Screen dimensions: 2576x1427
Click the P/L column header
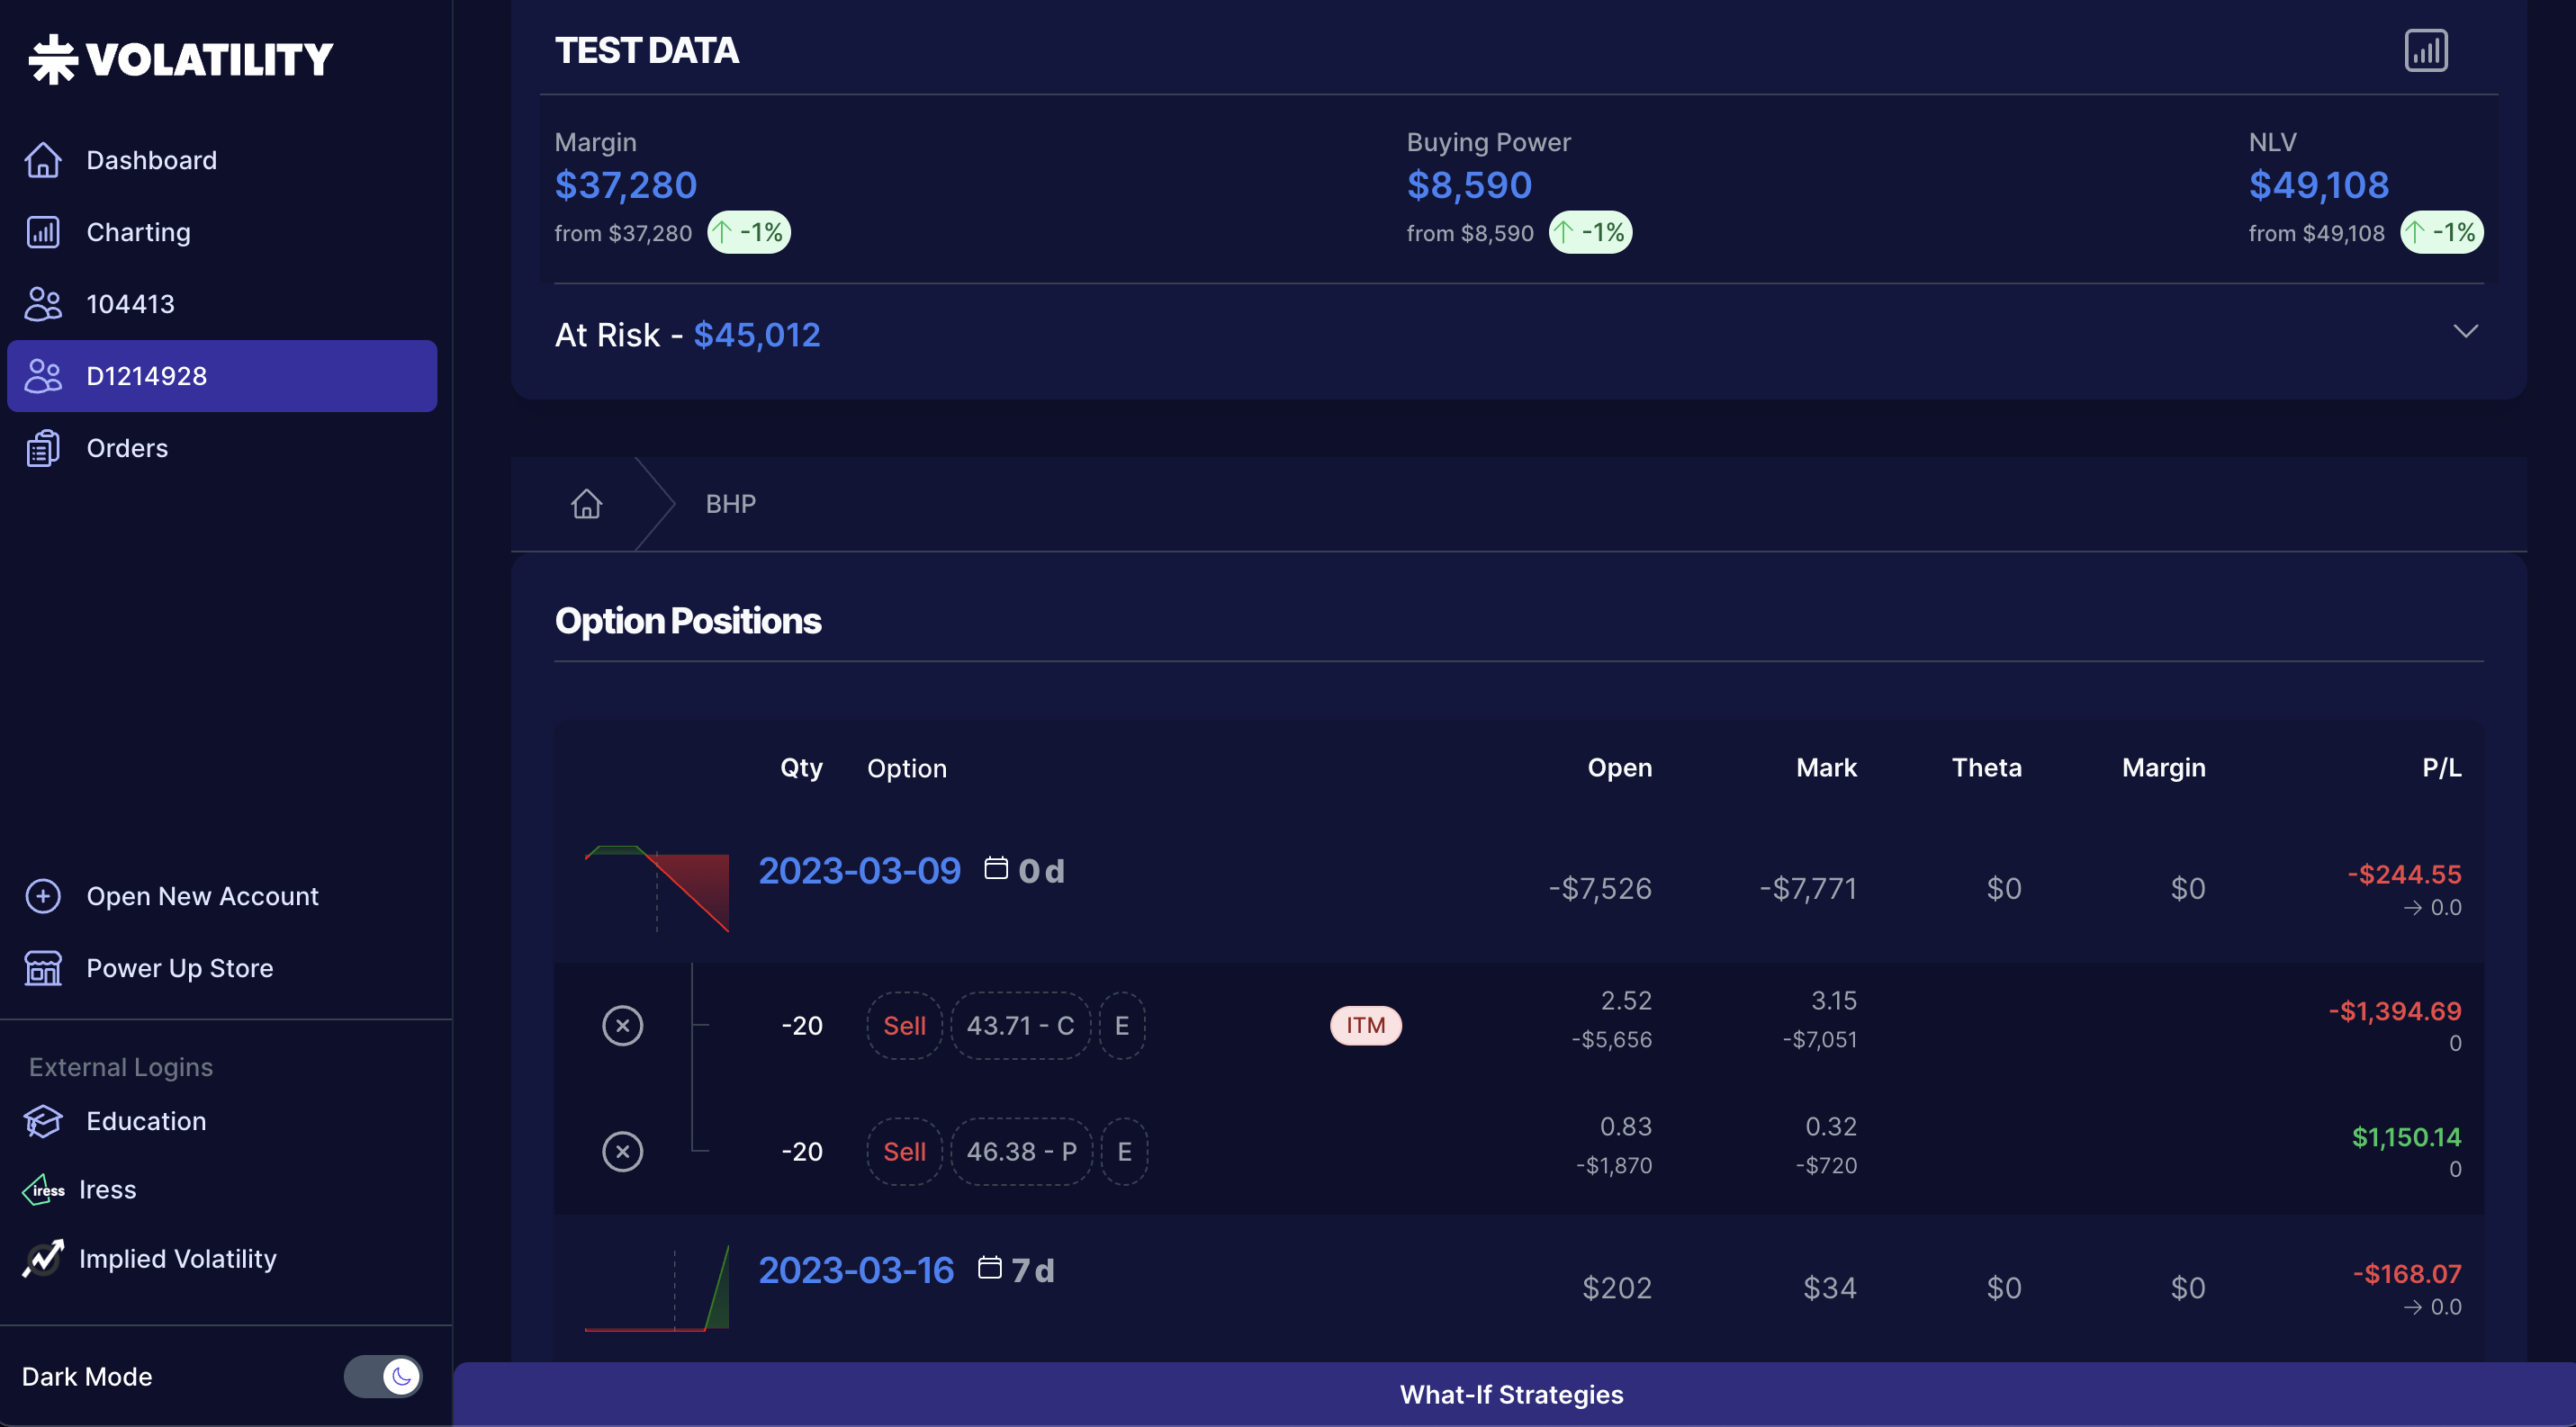[2441, 767]
